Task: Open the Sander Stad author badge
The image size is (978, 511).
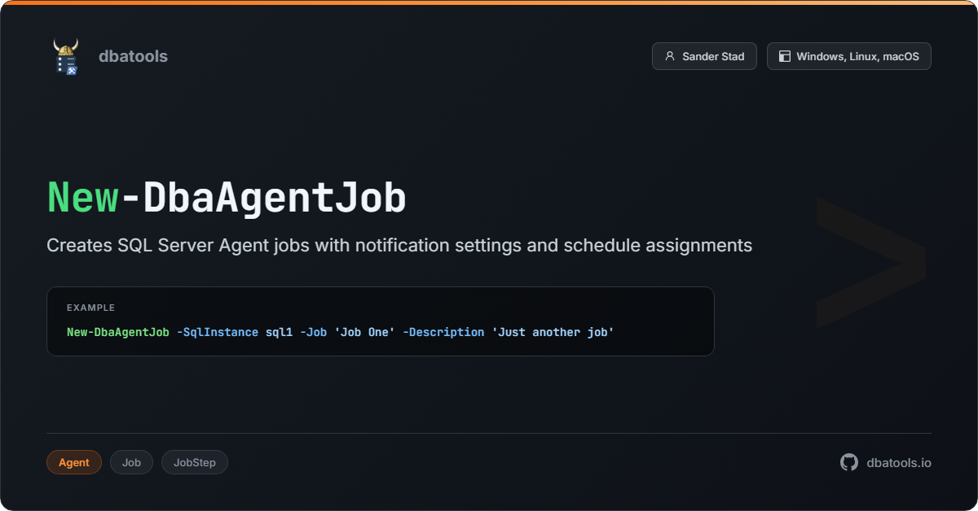Action: point(704,56)
